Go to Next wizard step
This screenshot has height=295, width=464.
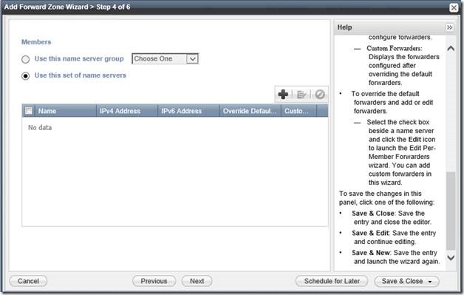coord(197,281)
